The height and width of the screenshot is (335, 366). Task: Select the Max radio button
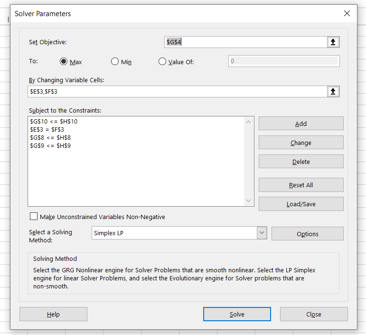64,62
